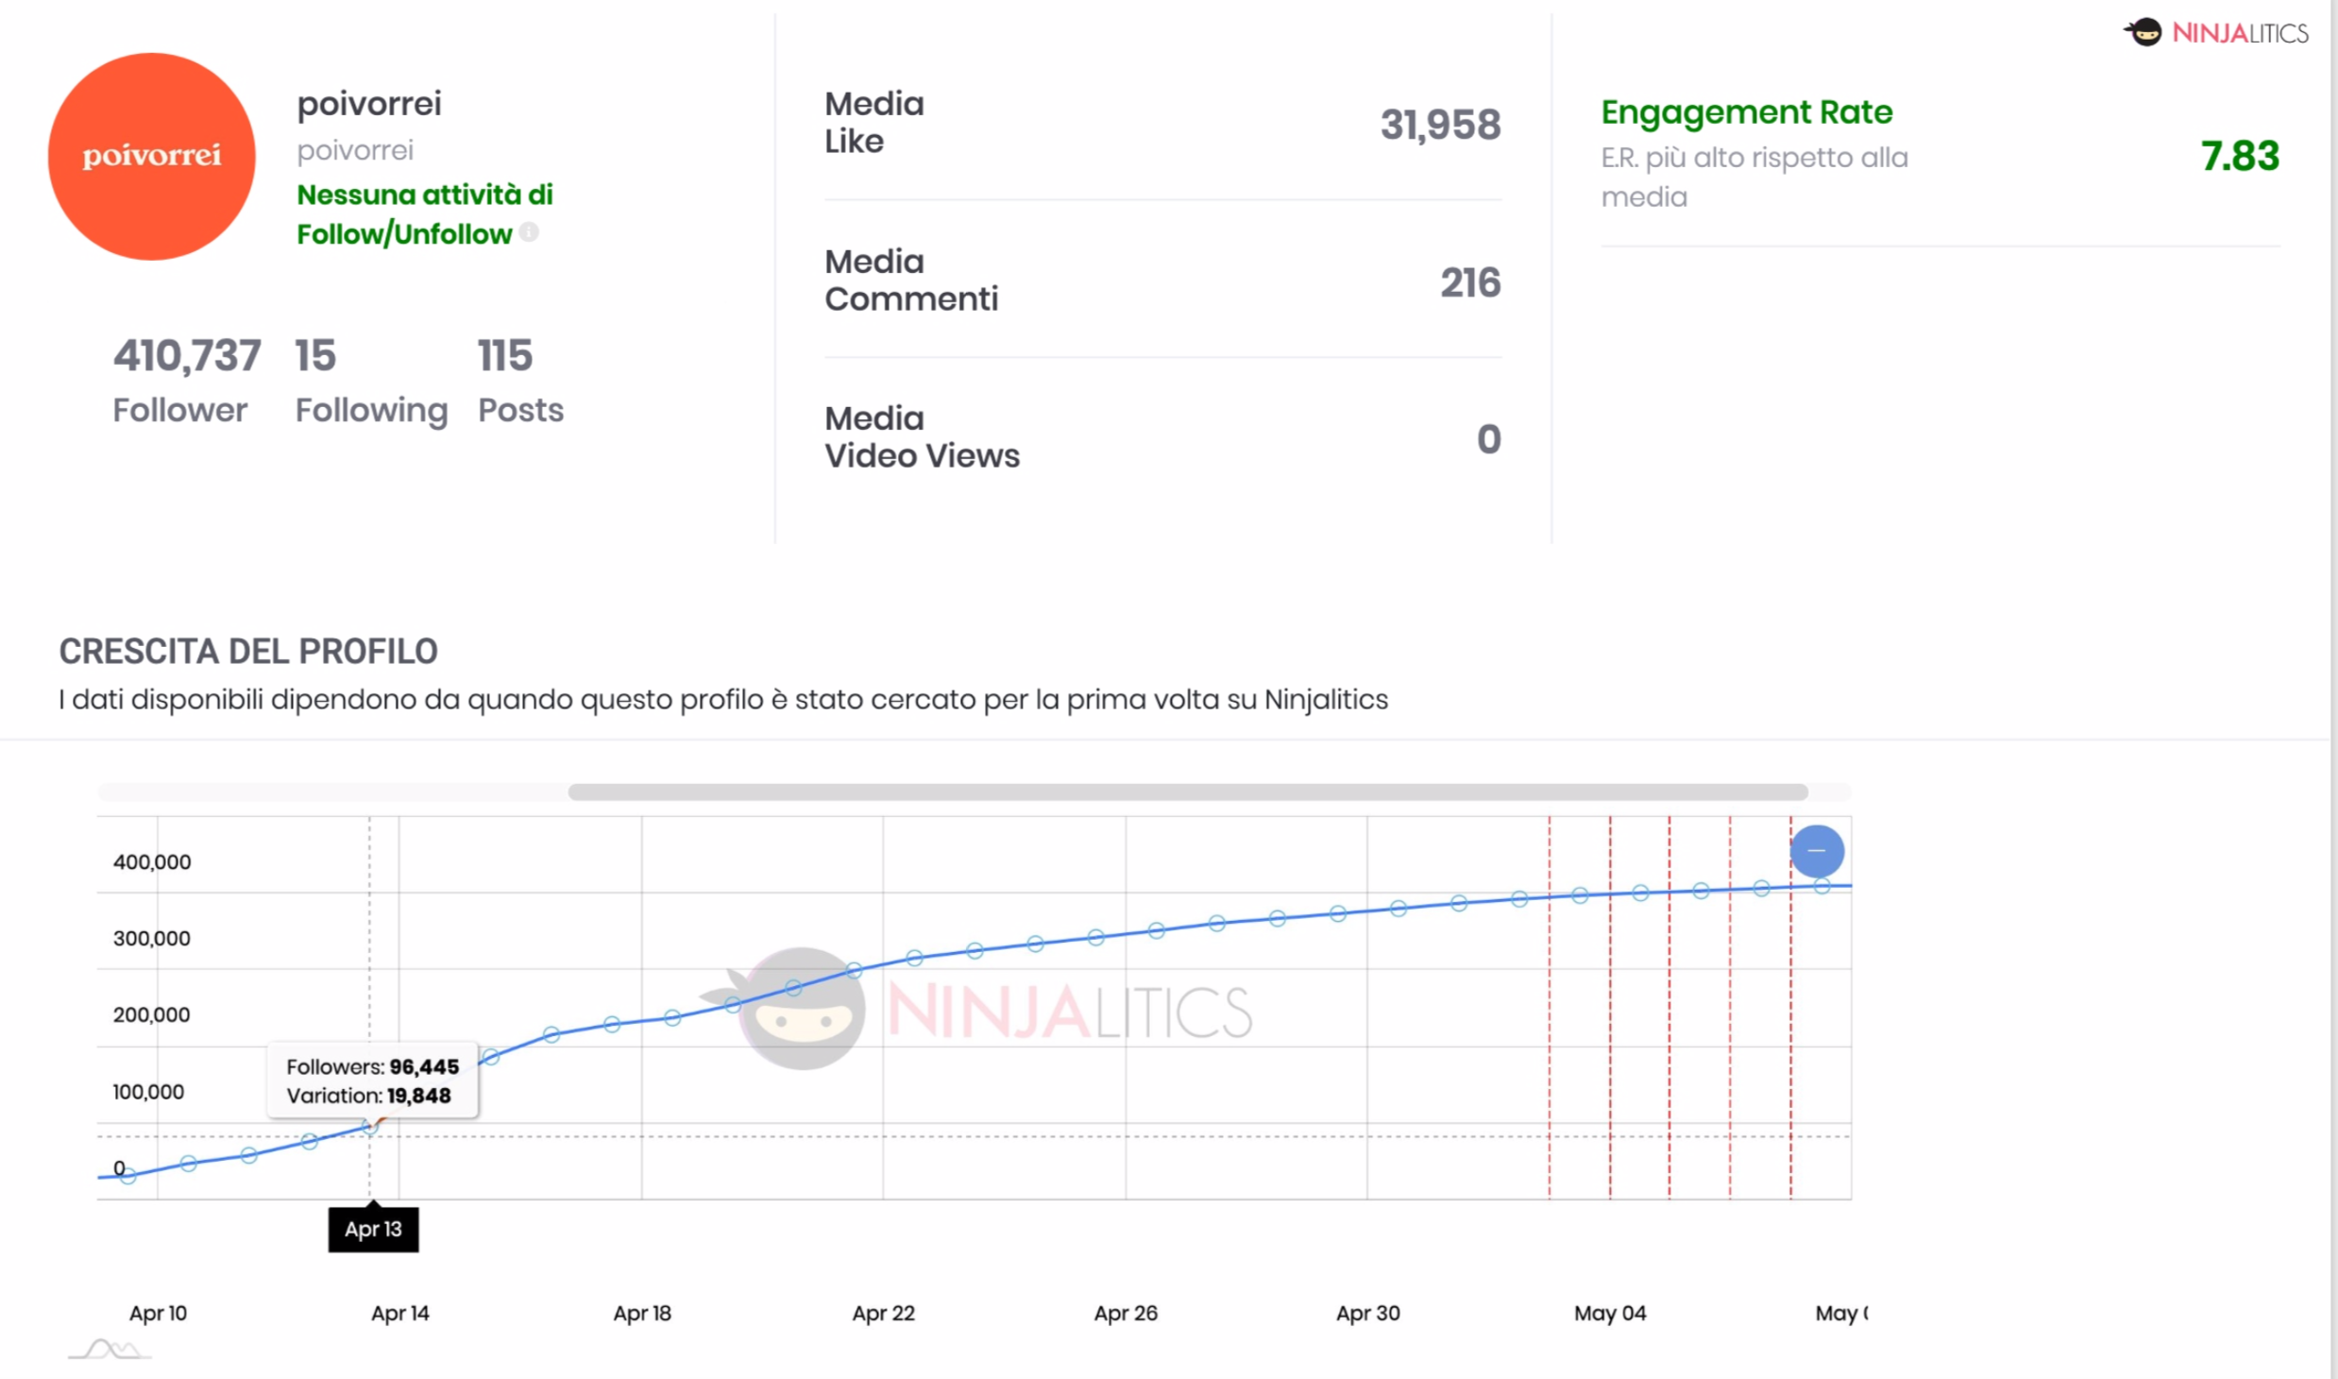The width and height of the screenshot is (2338, 1379).
Task: Click the 115 Posts count
Action: tap(505, 356)
